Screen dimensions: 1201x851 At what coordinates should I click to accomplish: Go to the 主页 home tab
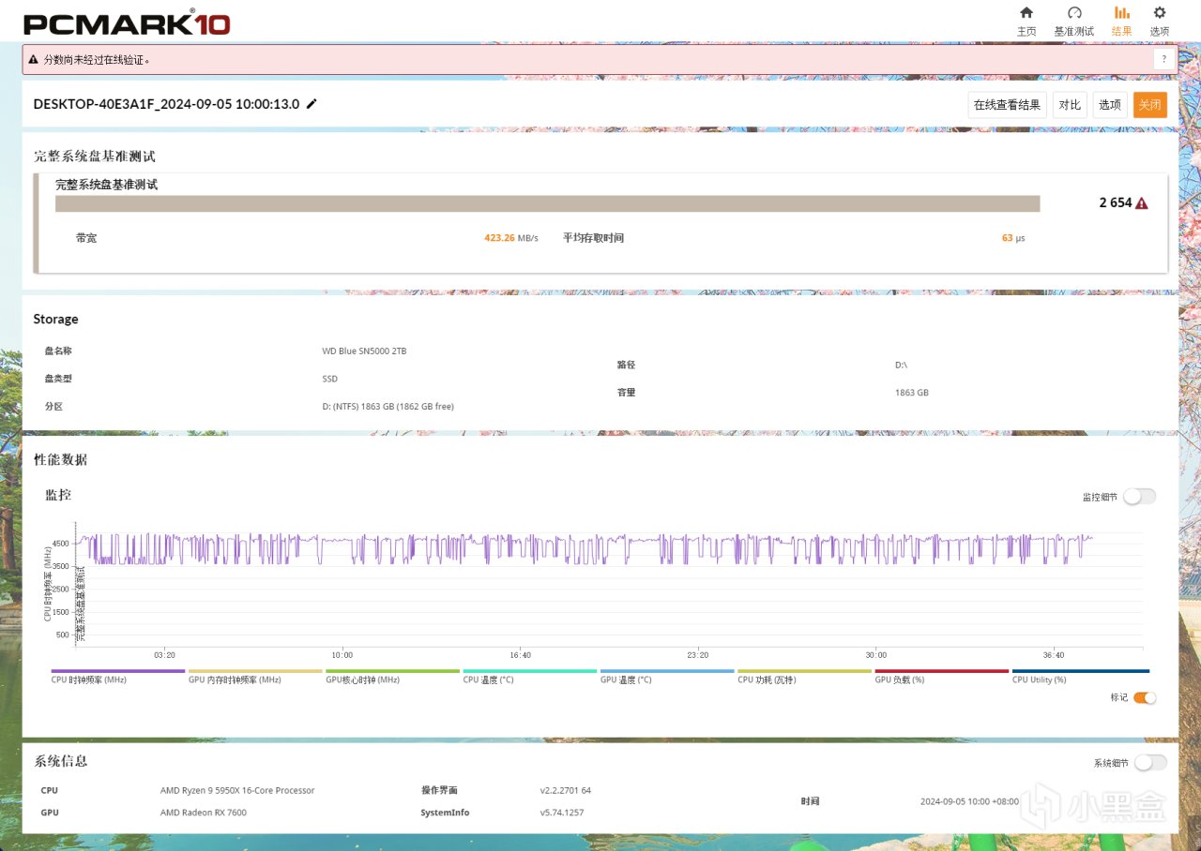coord(1026,21)
